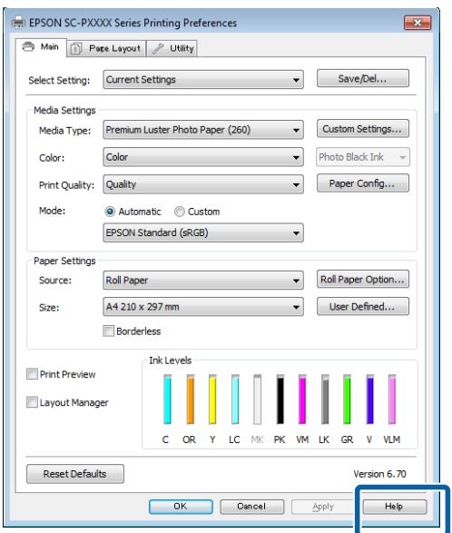Click the Light Black (LK) ink bar
The width and height of the screenshot is (452, 533).
tap(325, 400)
